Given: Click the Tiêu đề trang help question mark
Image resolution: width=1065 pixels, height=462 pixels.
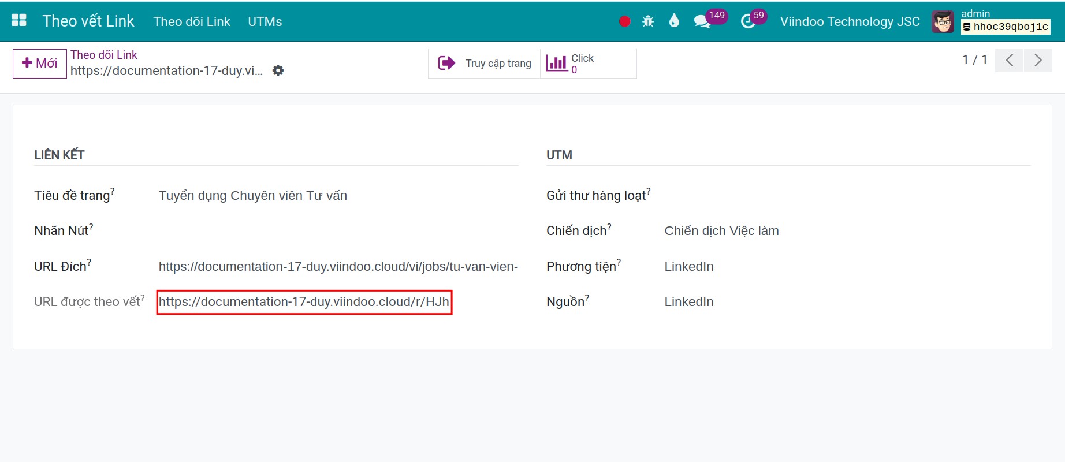Looking at the screenshot, I should click(113, 191).
